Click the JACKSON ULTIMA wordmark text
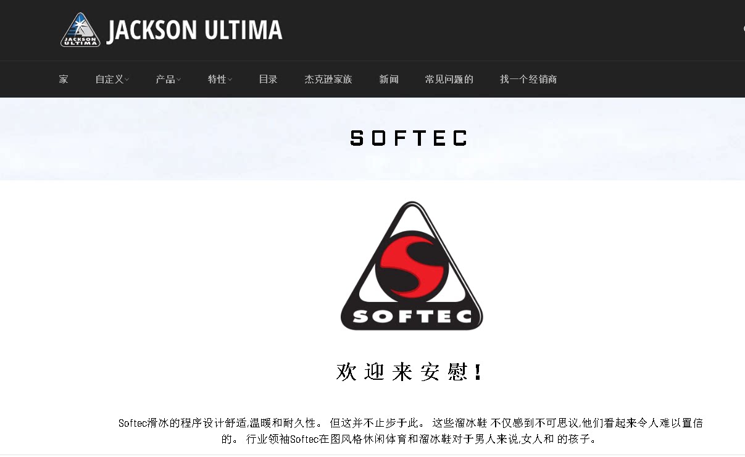745x457 pixels. tap(194, 30)
